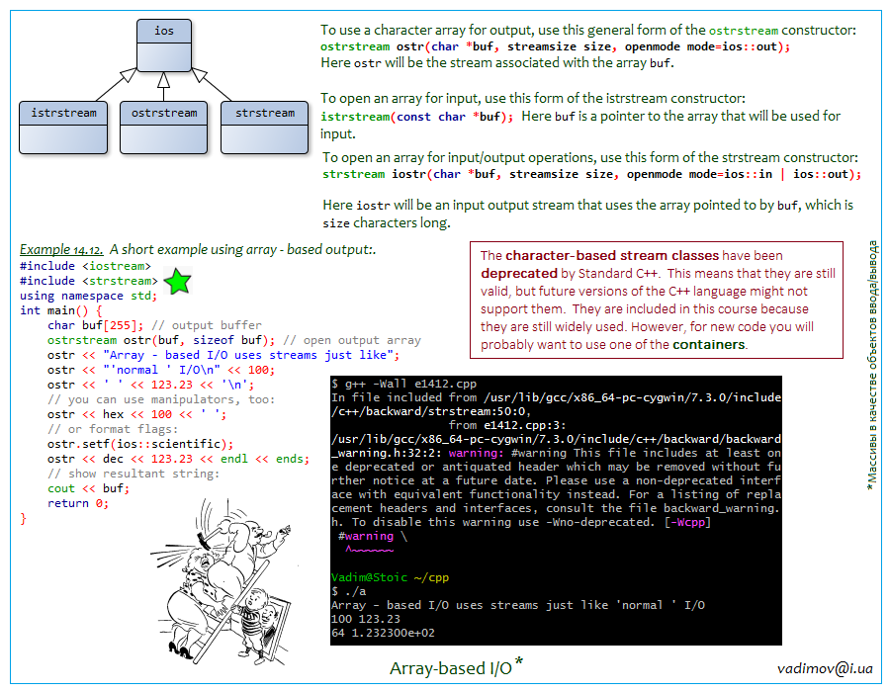Screen dimensions: 890x692
Task: Click the red deprecated warning note box
Action: point(657,301)
